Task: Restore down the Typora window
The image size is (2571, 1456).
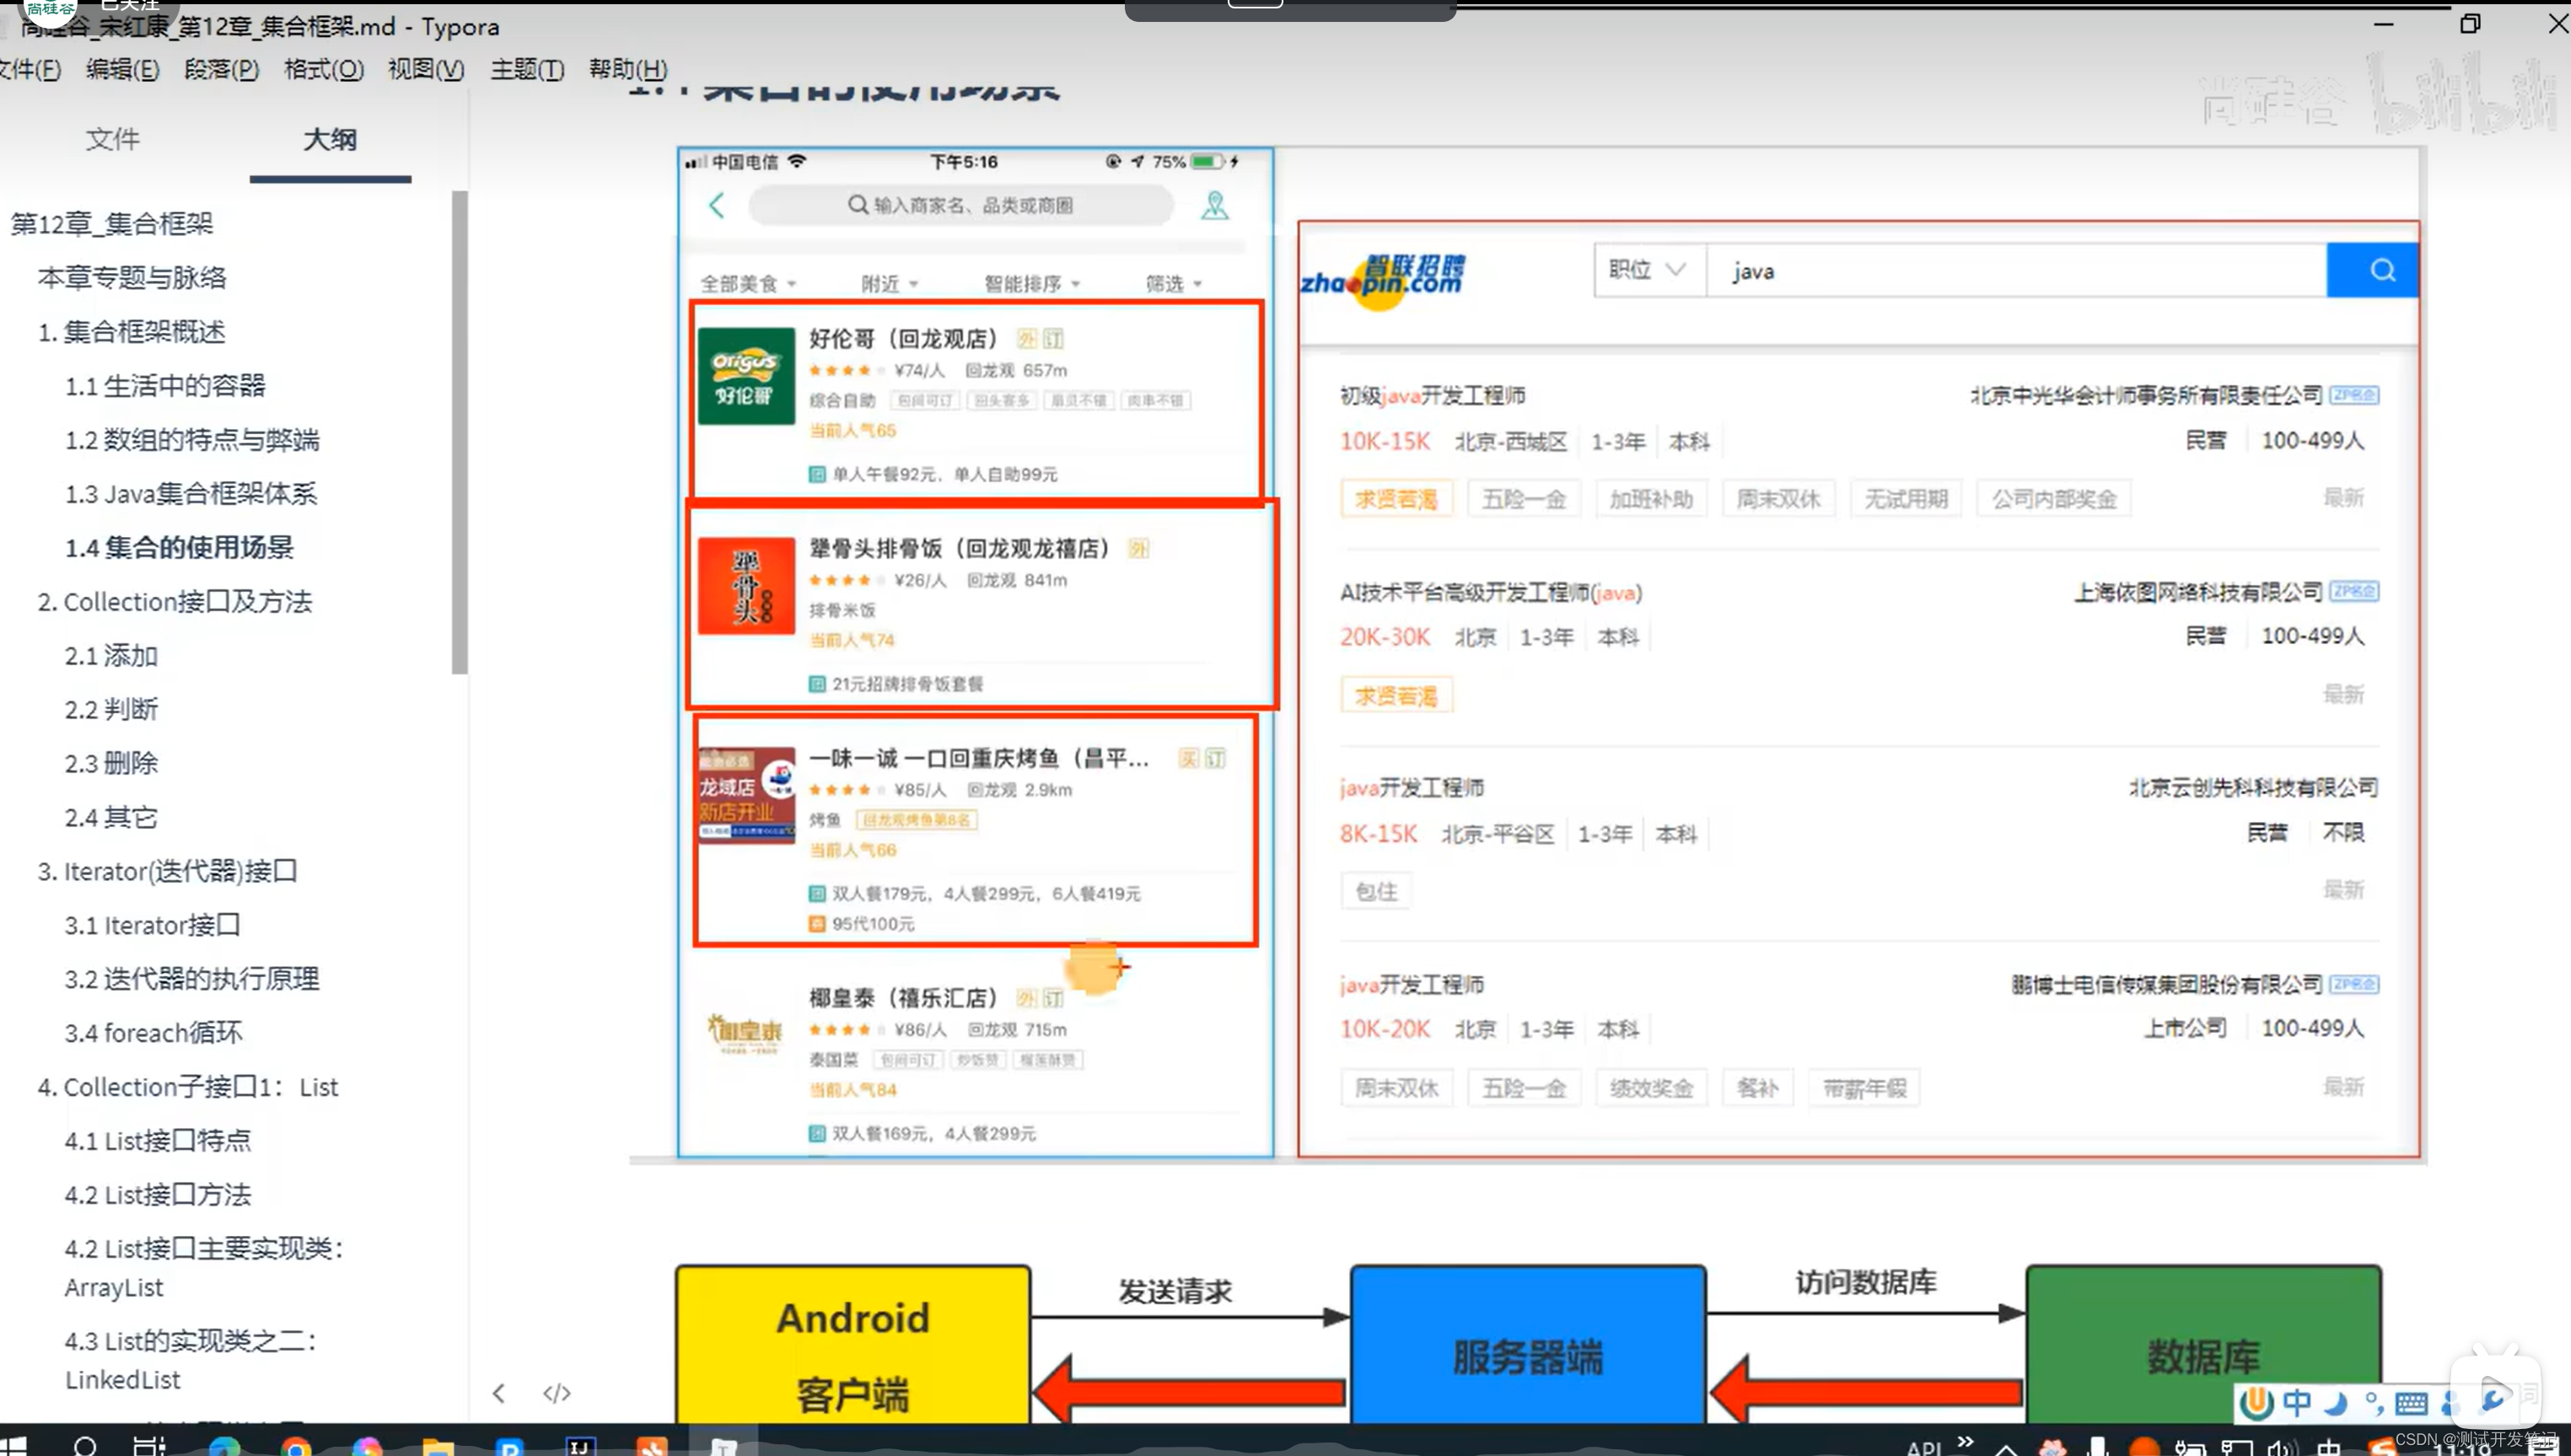Action: (2469, 23)
